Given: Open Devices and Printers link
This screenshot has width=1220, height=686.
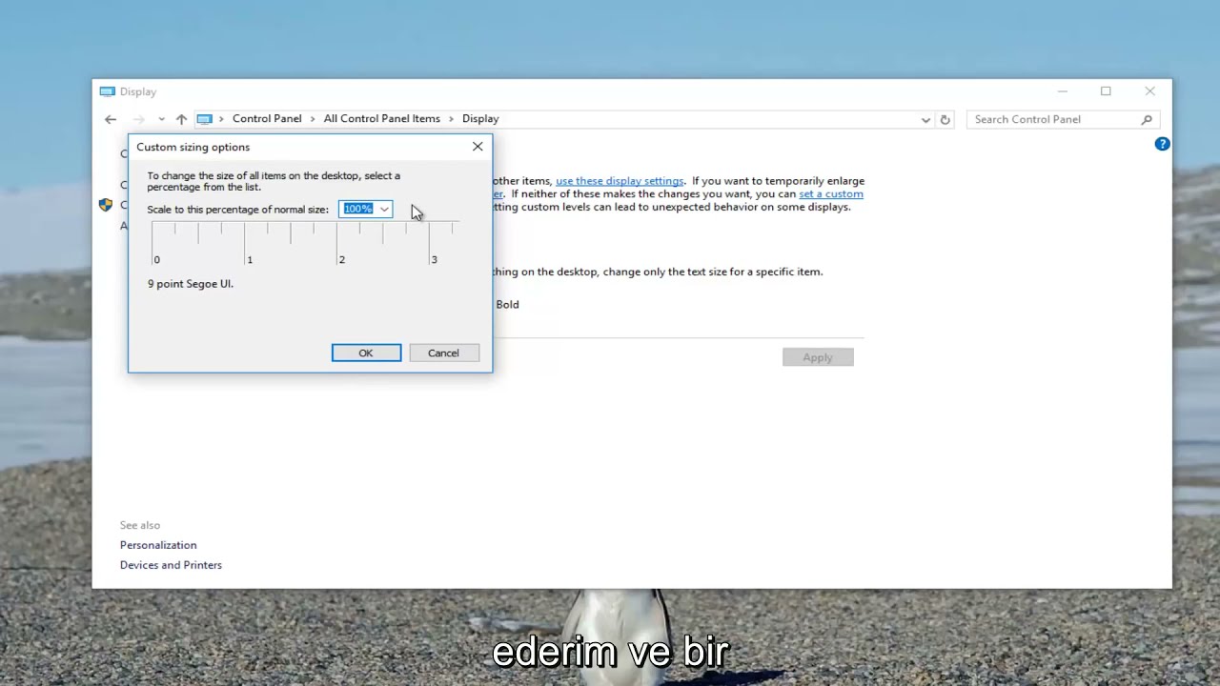Looking at the screenshot, I should click(x=171, y=565).
